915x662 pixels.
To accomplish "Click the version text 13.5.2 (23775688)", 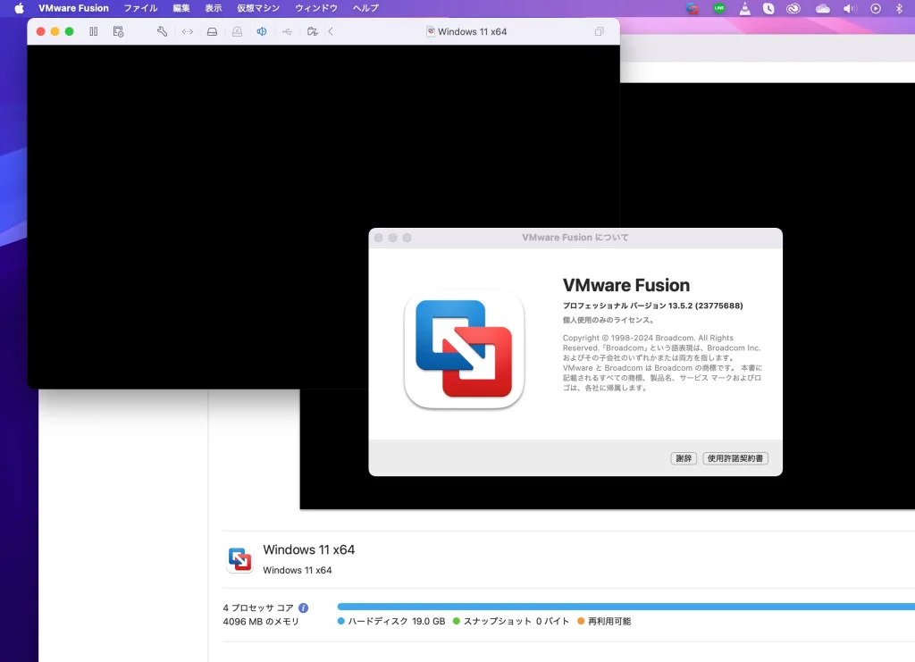I will (x=706, y=306).
